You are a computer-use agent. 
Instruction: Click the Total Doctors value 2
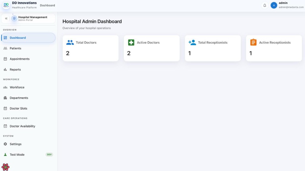click(68, 53)
